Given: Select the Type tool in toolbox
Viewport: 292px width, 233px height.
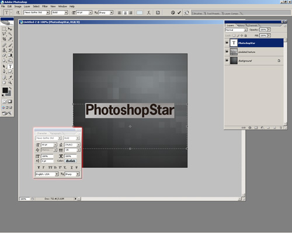Looking at the screenshot, I should tap(10, 66).
